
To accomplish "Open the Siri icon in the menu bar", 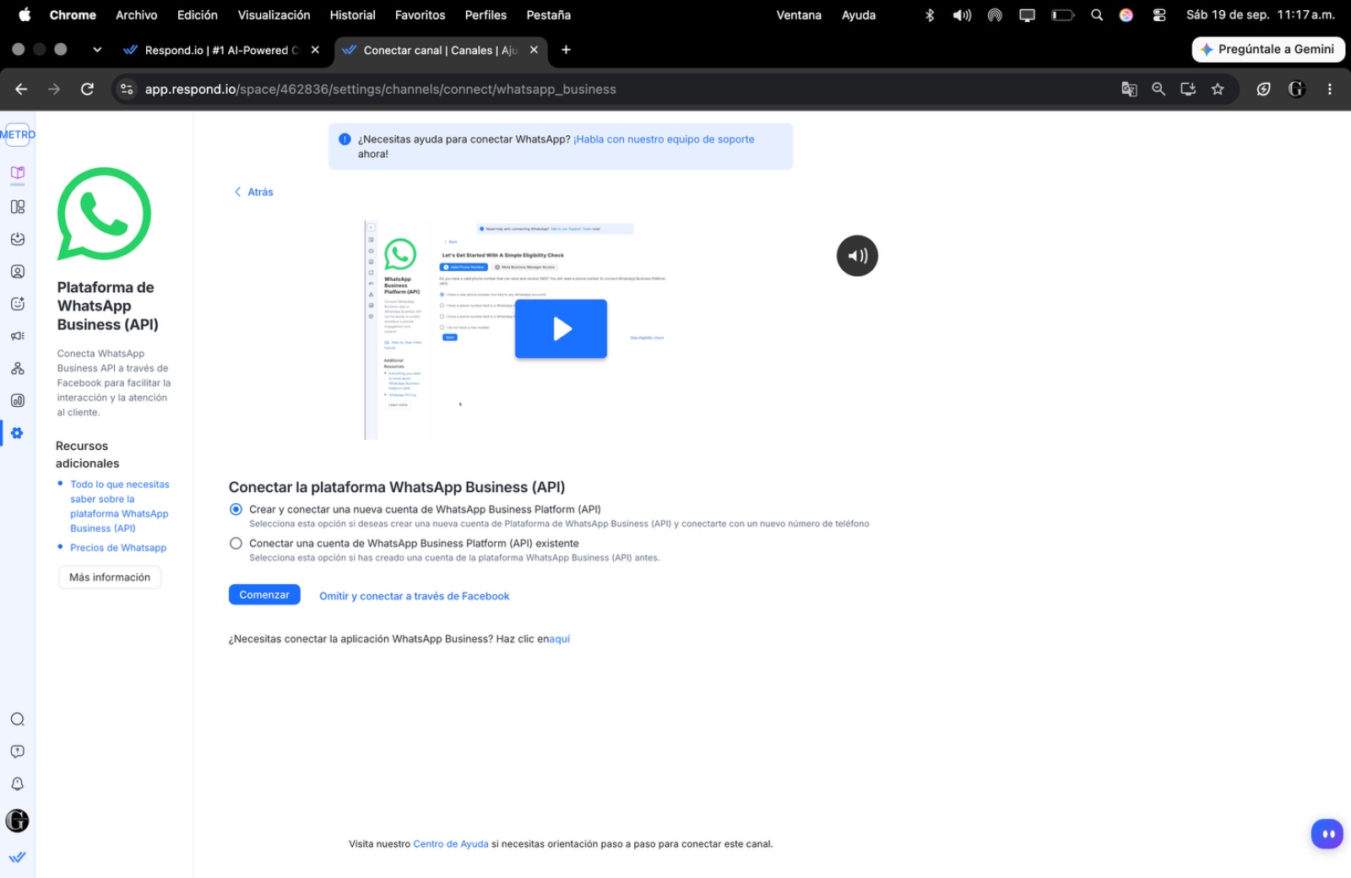I will [x=1126, y=15].
